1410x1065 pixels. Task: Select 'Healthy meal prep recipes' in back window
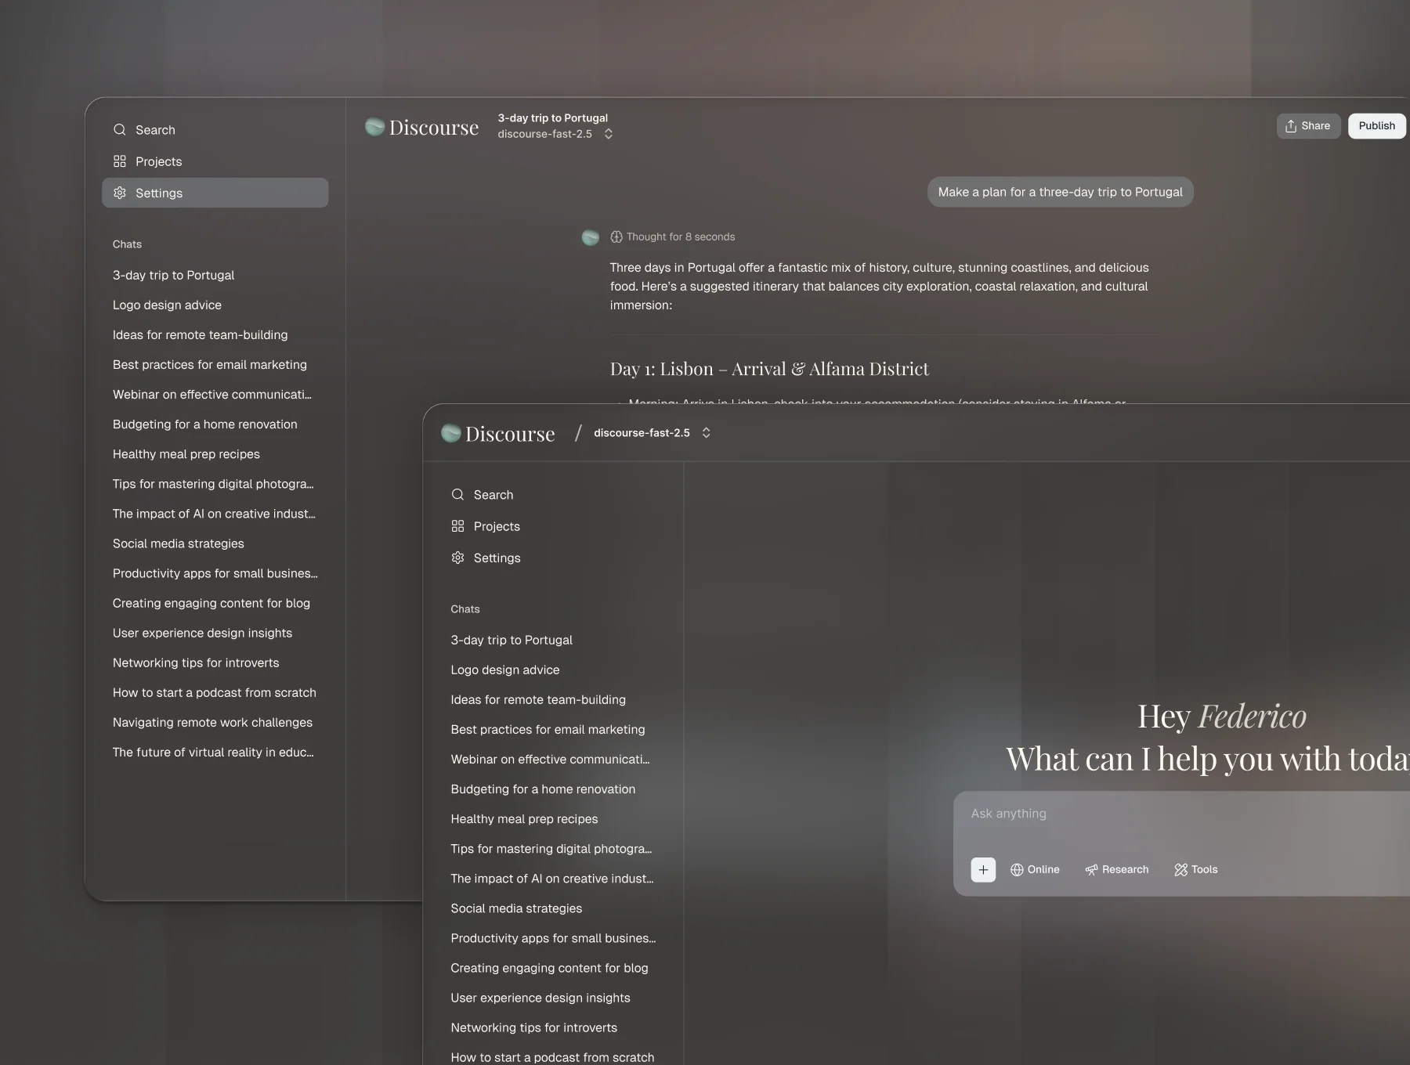pyautogui.click(x=186, y=454)
